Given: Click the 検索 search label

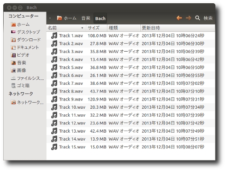Looking at the screenshot, I should coord(208,18).
